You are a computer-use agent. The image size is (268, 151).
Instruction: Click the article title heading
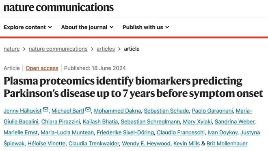point(133,87)
